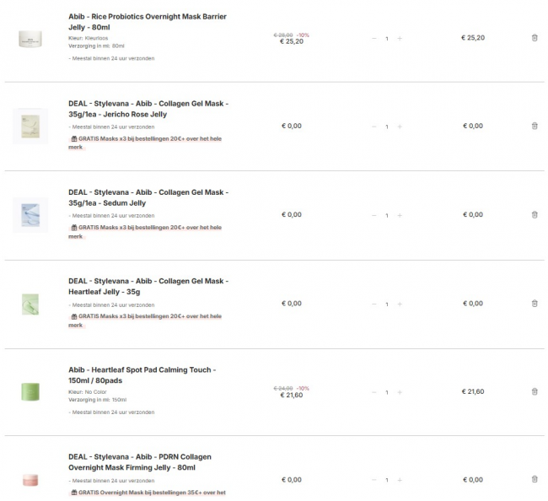Delete PDRN Collagen Overnight Mask item

(x=535, y=479)
